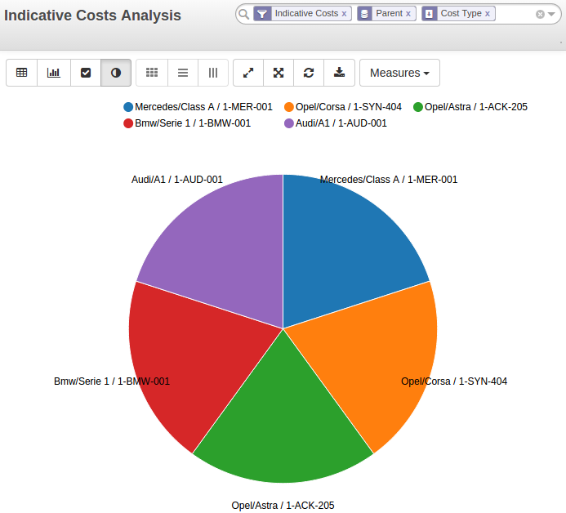This screenshot has height=513, width=566.
Task: Toggle Mercedes/Class A legend blue dot
Action: point(128,107)
